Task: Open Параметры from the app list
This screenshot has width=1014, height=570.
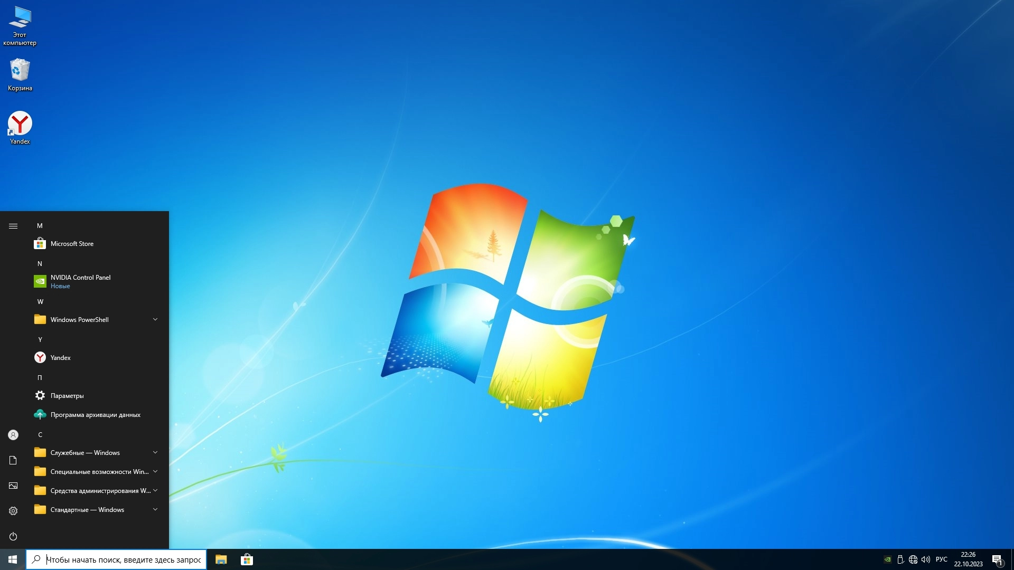Action: click(67, 396)
